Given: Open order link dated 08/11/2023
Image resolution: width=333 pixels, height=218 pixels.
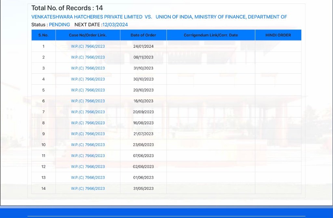Looking at the screenshot, I should (88, 57).
